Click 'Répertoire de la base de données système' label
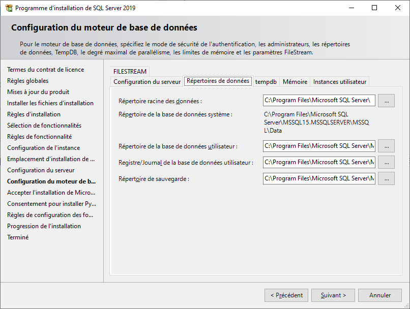Screen dimensions: 410x309 [x=175, y=114]
